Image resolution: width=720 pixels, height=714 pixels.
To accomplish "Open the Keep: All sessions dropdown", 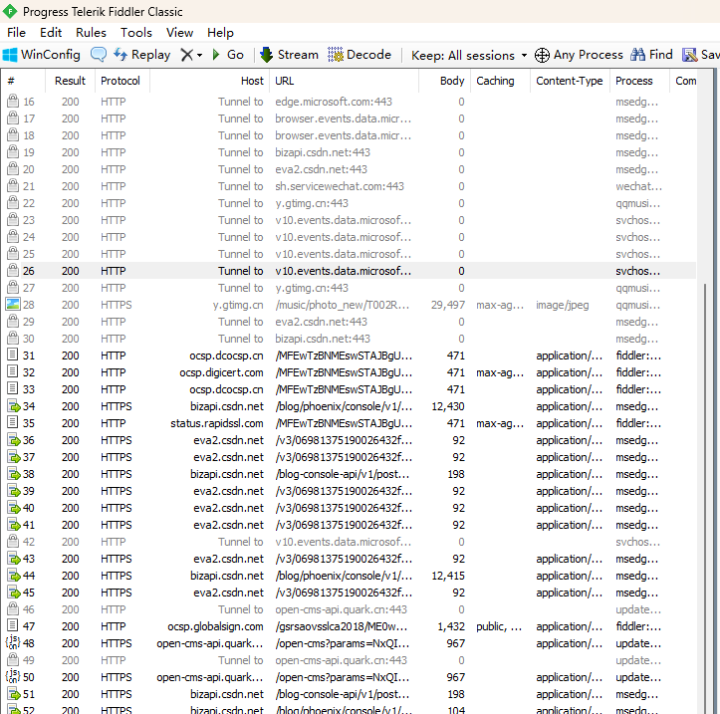I will pyautogui.click(x=469, y=56).
